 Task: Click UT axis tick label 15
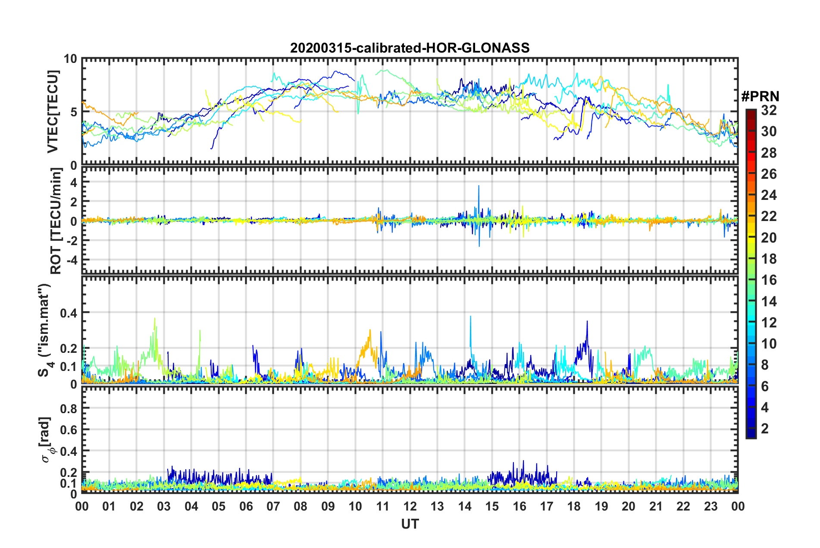point(492,506)
